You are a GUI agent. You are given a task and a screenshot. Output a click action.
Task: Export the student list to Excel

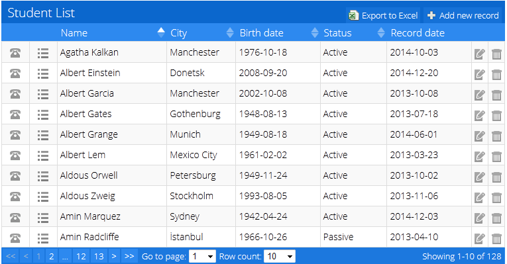[383, 15]
